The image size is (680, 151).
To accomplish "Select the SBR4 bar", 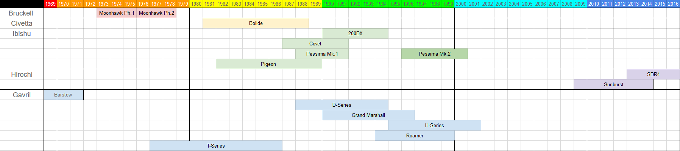I will [x=653, y=74].
